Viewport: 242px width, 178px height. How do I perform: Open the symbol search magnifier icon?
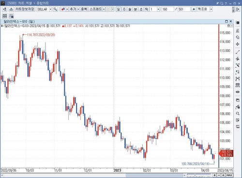55,9
